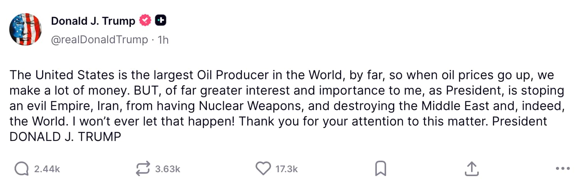Click the share upload arrow icon
Screen dimensions: 583x190
point(471,169)
